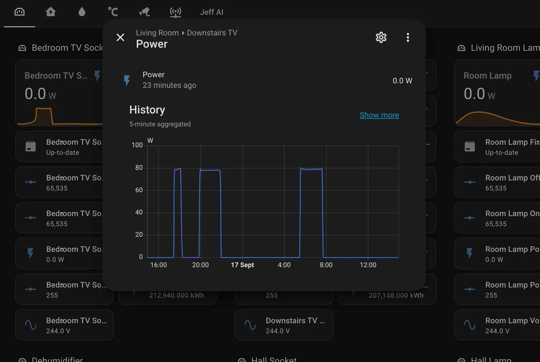
Task: Open the three-dot overflow menu
Action: coord(408,37)
